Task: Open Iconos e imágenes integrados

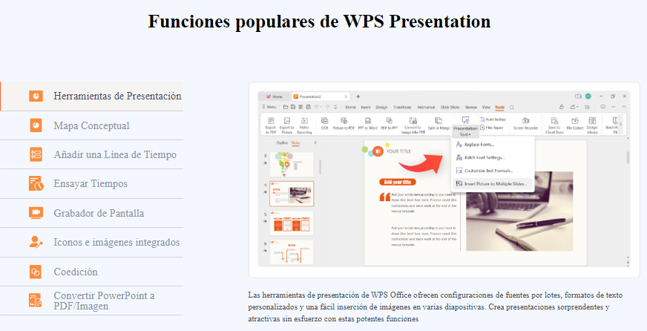Action: click(91, 242)
